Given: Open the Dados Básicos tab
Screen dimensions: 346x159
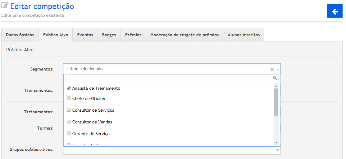Looking at the screenshot, I should coord(20,35).
